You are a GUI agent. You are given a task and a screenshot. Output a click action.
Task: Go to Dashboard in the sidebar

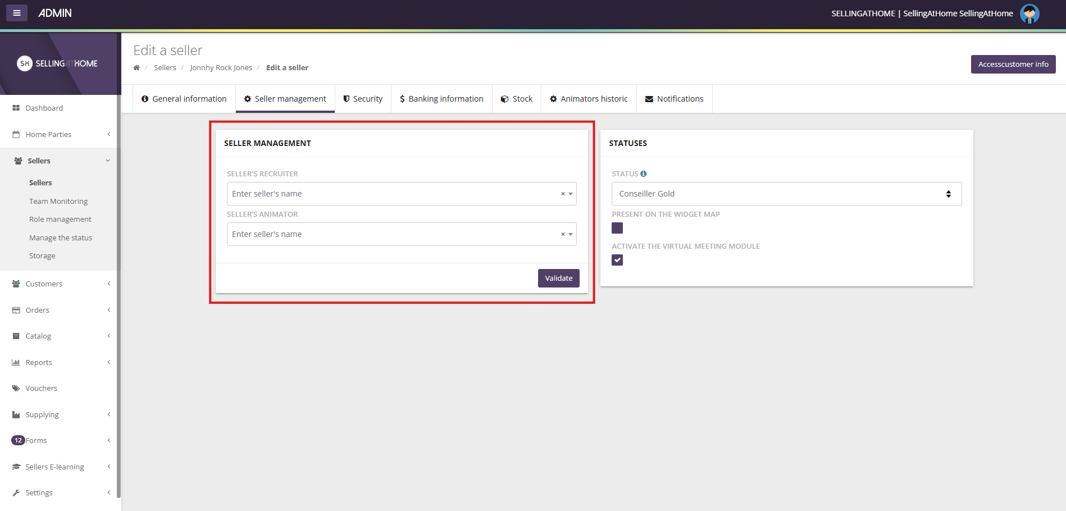click(x=44, y=108)
